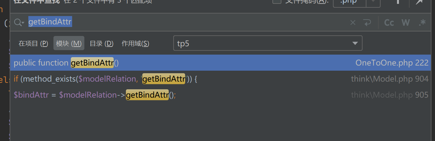Screen dimensions: 435x141
Task: Enable the regex .* search option
Action: point(422,22)
